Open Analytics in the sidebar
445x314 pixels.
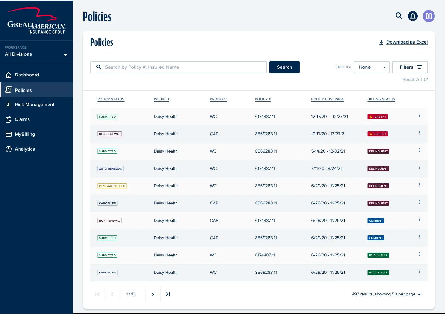36,149
